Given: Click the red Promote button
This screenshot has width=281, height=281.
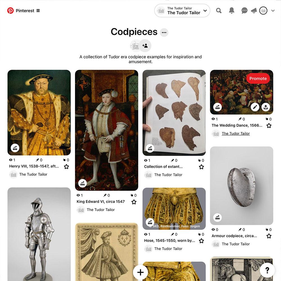Looking at the screenshot, I should pos(258,78).
